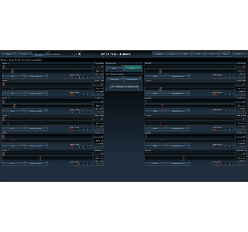Select Delay Mode for time alignment
Viewport: 248px width, 232px height.
tap(114, 79)
